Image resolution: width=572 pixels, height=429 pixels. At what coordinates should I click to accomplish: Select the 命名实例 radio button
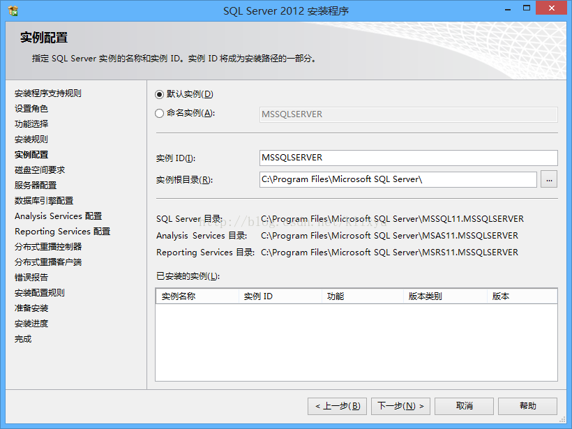pos(159,114)
